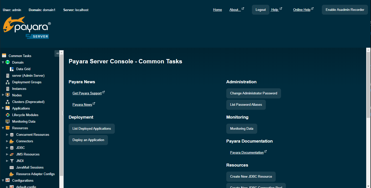Collapse the navigation tree with double-arrow button
Image resolution: width=371 pixels, height=188 pixels.
pyautogui.click(x=58, y=53)
